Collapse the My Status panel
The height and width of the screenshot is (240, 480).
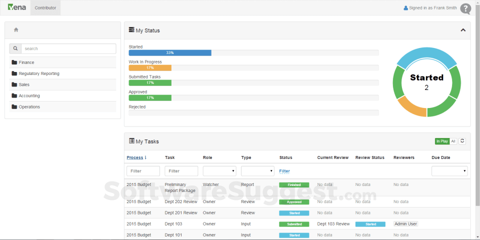(x=463, y=30)
